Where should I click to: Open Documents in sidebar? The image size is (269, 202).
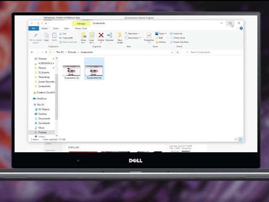click(x=44, y=119)
